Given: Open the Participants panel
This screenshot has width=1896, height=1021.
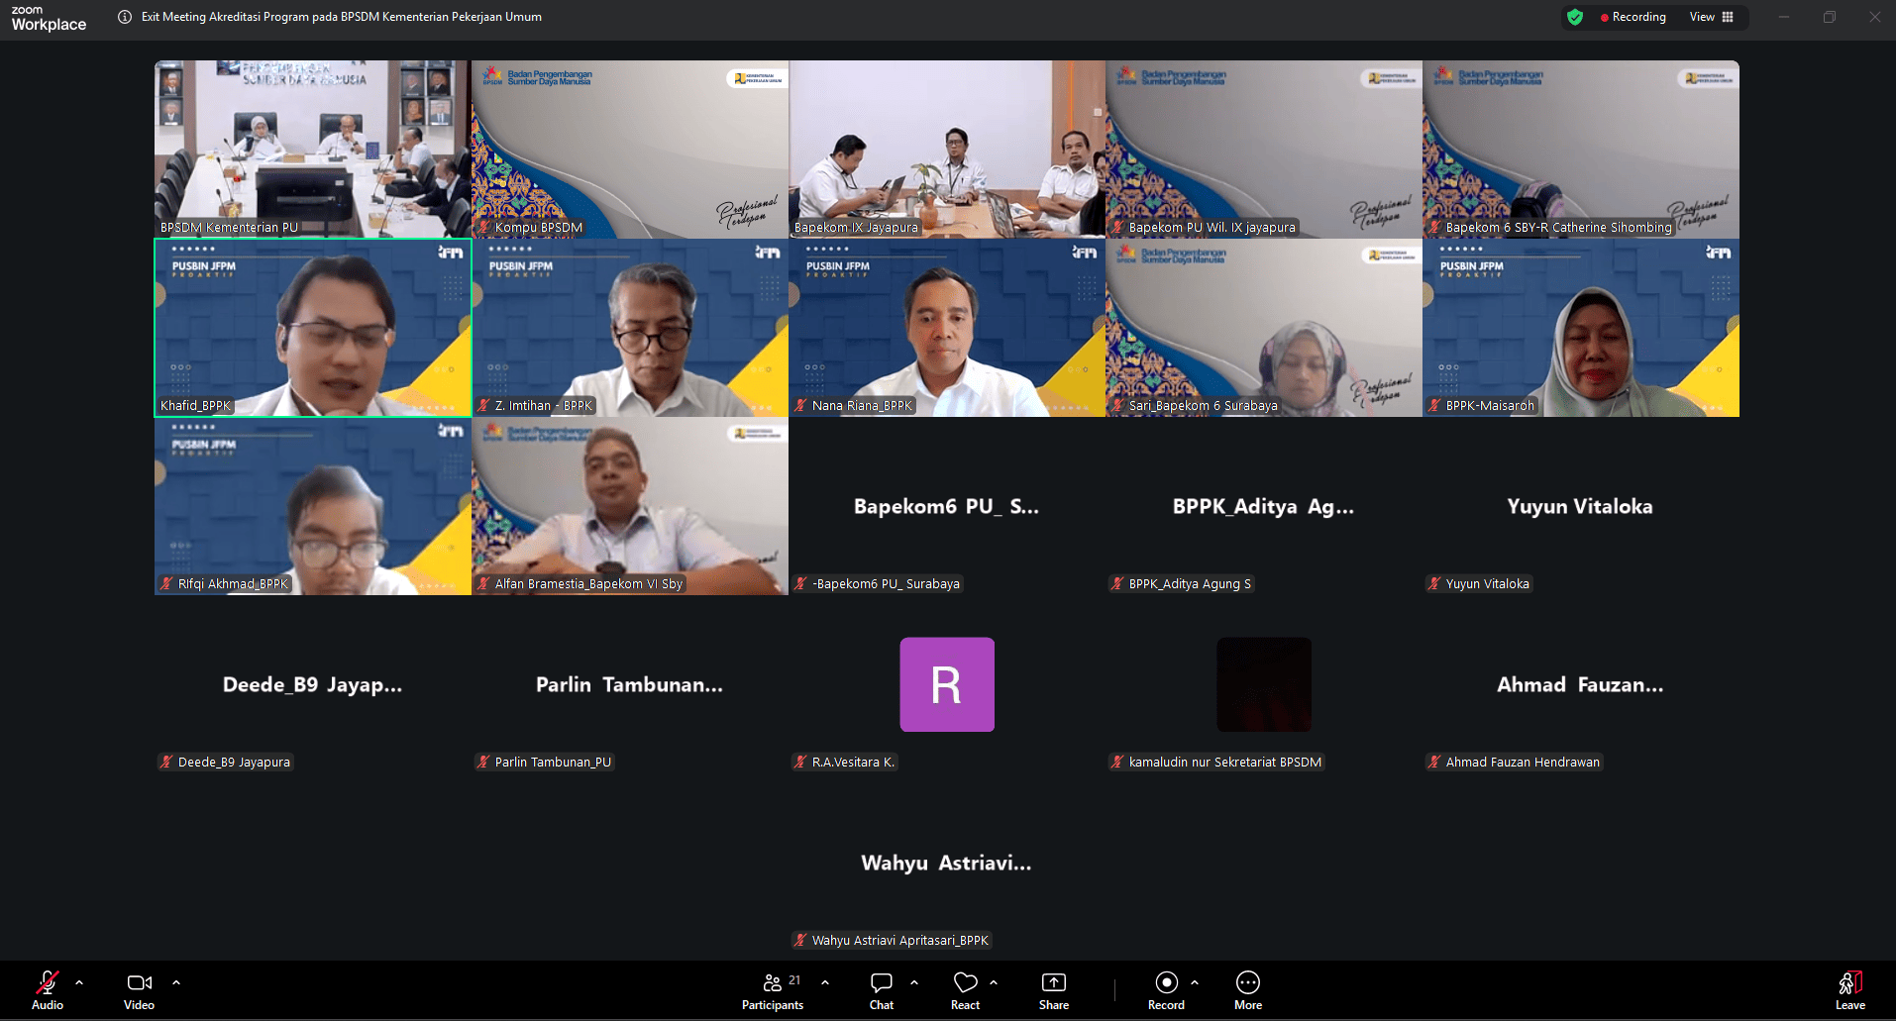Looking at the screenshot, I should [x=773, y=990].
